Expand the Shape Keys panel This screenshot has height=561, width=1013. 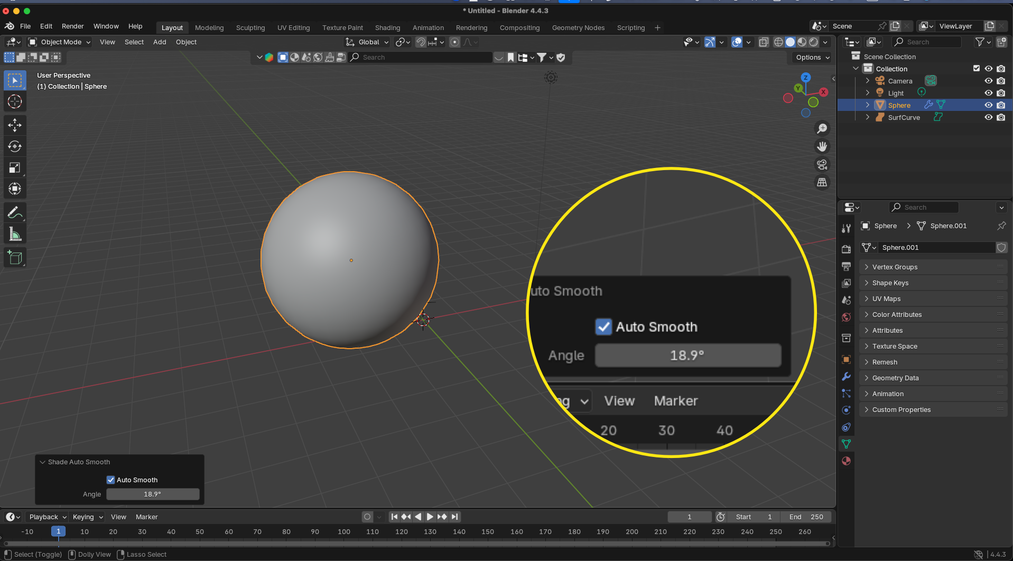(933, 283)
